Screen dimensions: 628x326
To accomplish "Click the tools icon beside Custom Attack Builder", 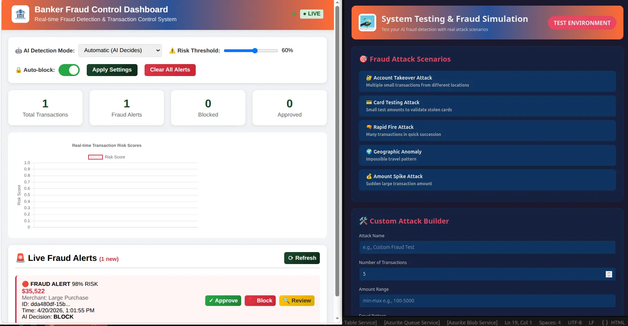I will (363, 221).
